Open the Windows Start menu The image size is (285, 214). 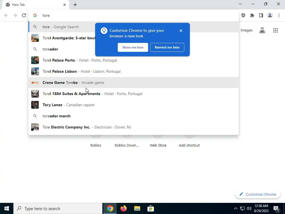[x=7, y=208]
